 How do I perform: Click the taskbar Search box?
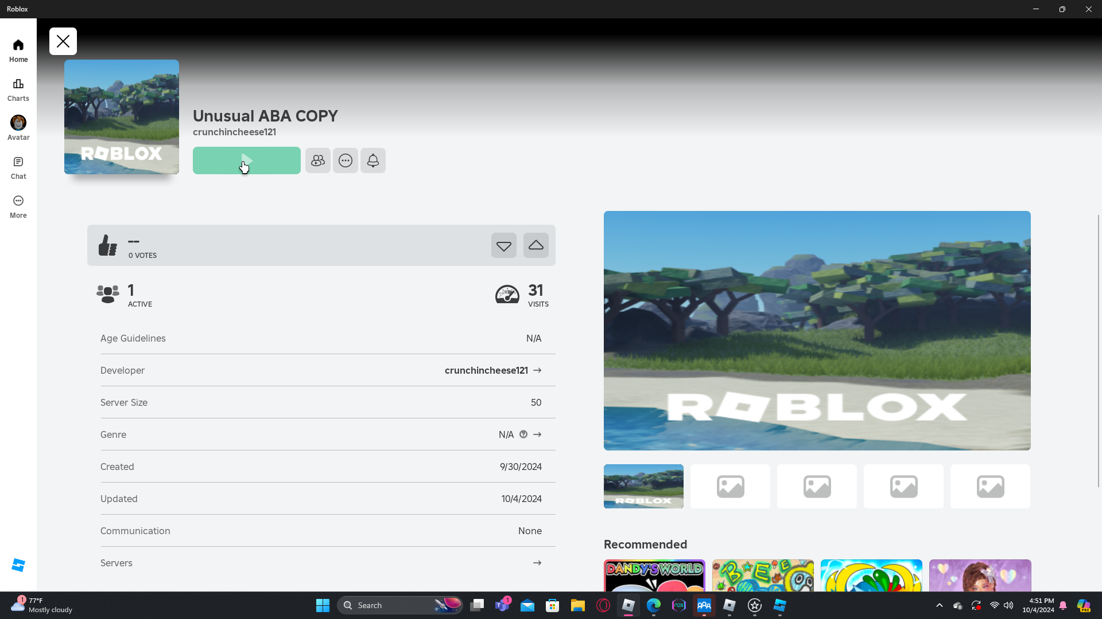(400, 605)
